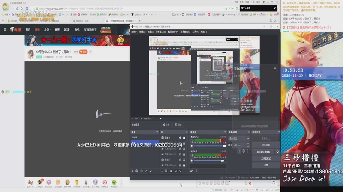Open OBS 视图(V) menu
343x192 pixels.
[x=150, y=32]
